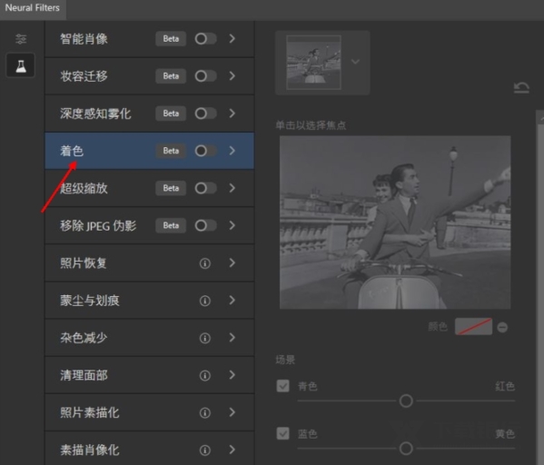
Task: Enable the 智能肖像 filter toggle
Action: [205, 38]
